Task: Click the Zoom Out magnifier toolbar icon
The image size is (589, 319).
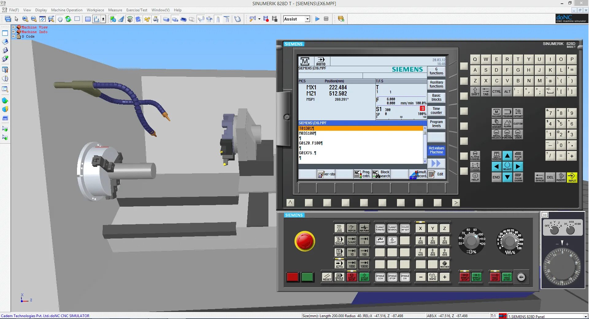Action: coord(34,19)
